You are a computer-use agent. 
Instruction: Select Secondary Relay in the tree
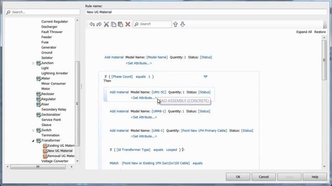(54, 110)
